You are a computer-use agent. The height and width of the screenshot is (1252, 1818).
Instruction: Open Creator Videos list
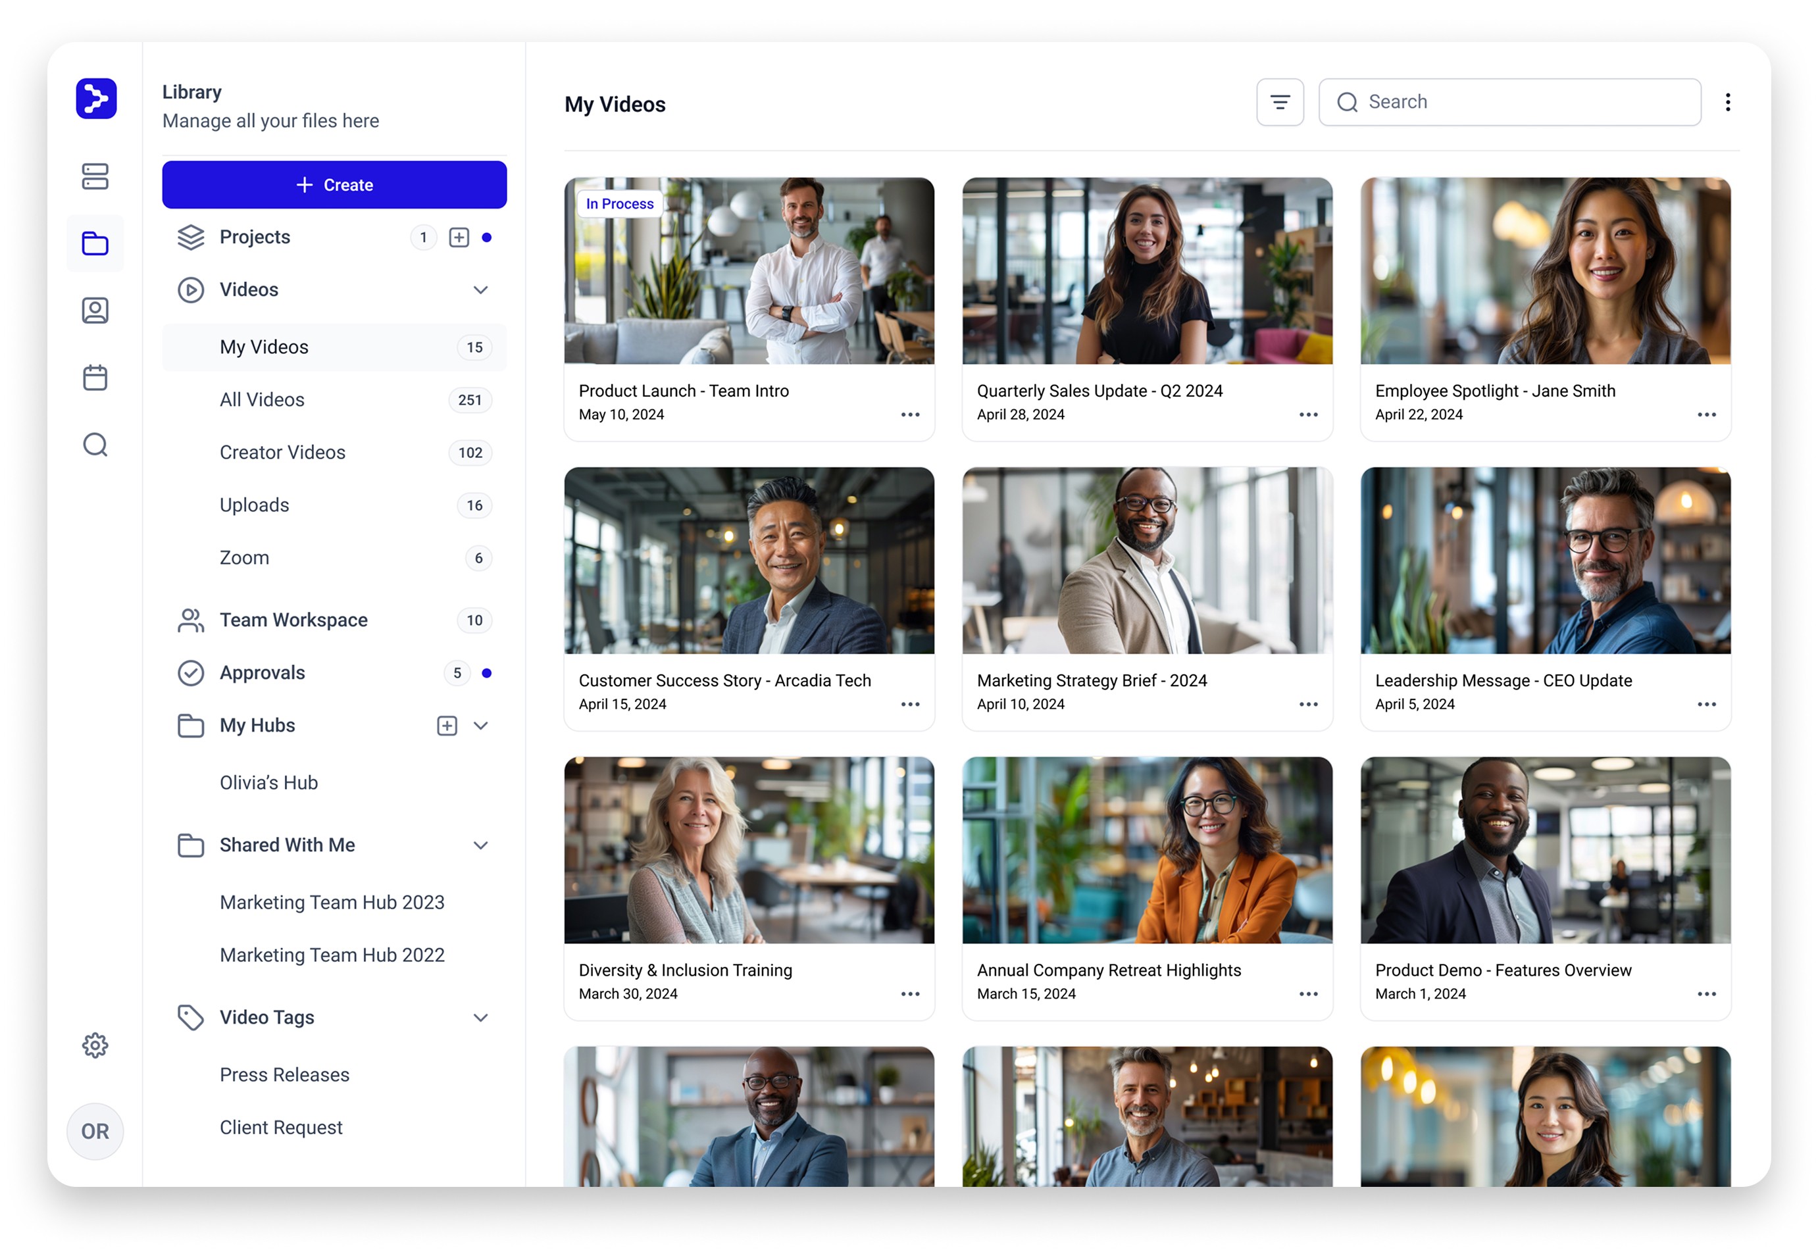pos(282,452)
